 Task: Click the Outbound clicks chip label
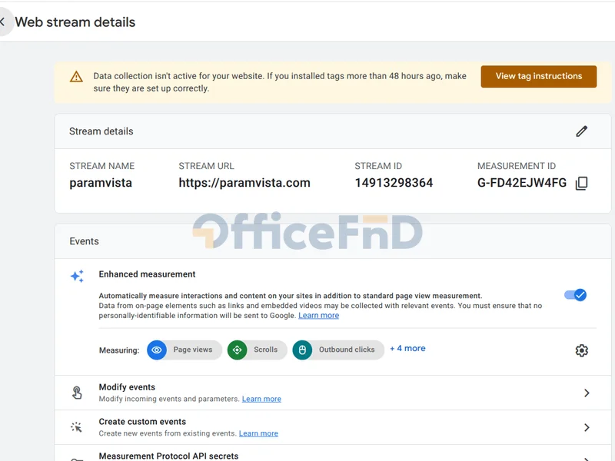coord(347,350)
